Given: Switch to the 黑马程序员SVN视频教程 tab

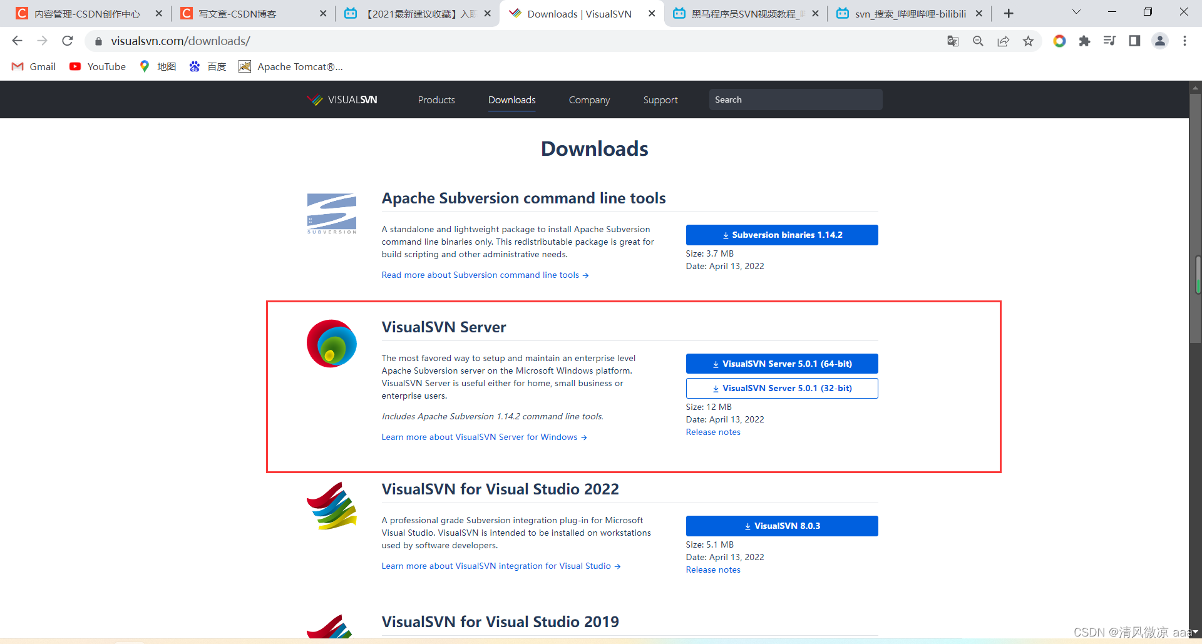Looking at the screenshot, I should (x=745, y=13).
